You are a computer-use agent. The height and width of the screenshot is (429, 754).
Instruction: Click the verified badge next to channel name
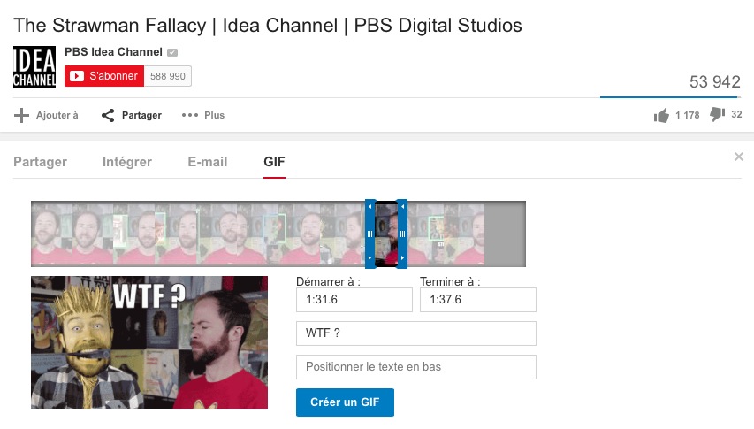click(x=172, y=52)
